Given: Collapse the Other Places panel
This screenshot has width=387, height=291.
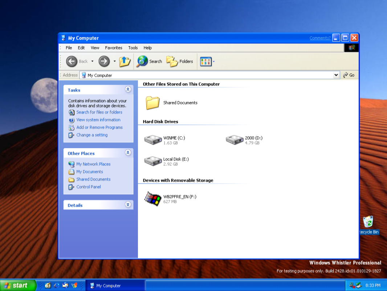Looking at the screenshot, I should click(128, 153).
